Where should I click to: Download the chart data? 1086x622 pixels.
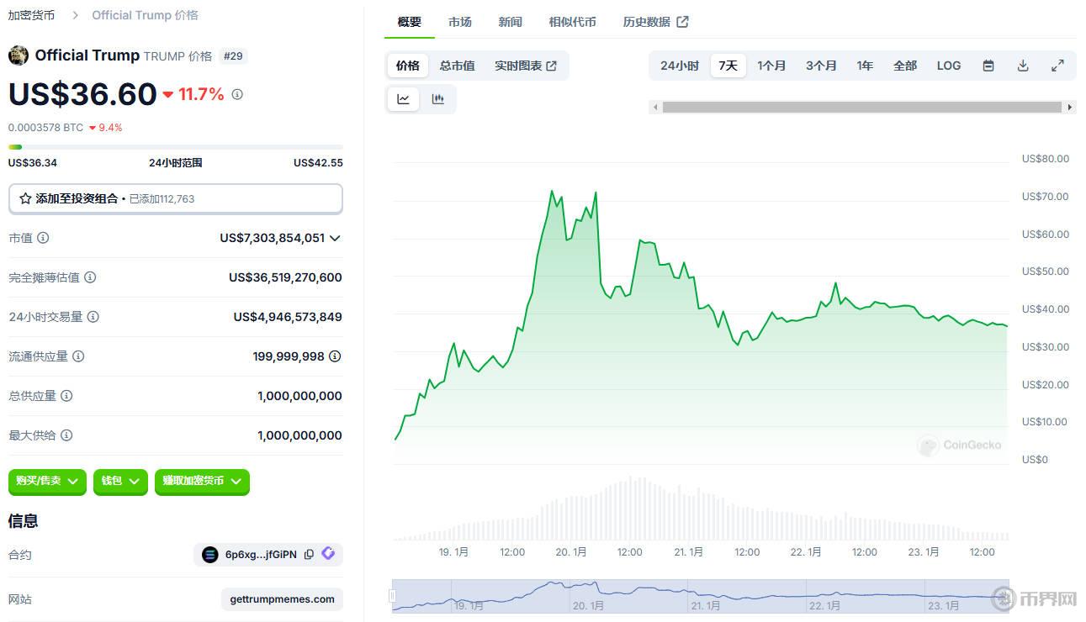(x=1023, y=66)
